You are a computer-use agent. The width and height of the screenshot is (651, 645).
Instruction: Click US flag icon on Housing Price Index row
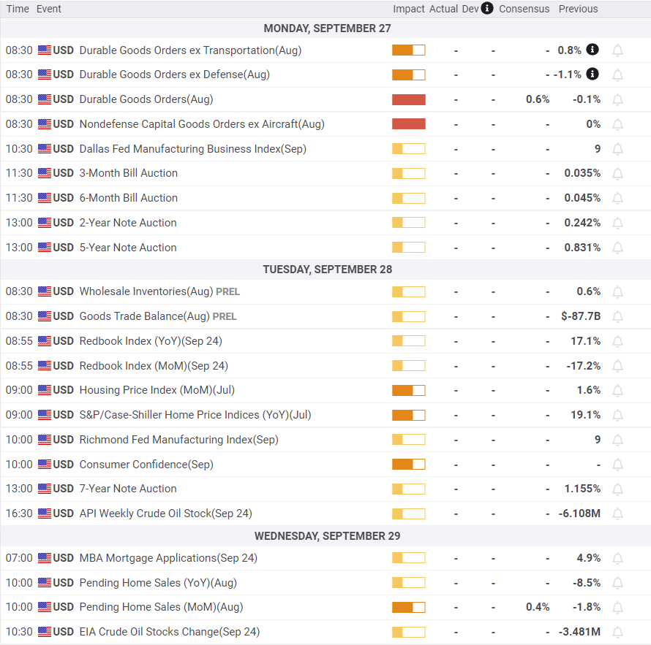pos(45,390)
